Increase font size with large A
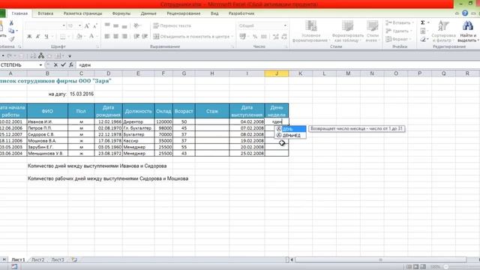This screenshot has width=480, height=270. click(x=87, y=26)
